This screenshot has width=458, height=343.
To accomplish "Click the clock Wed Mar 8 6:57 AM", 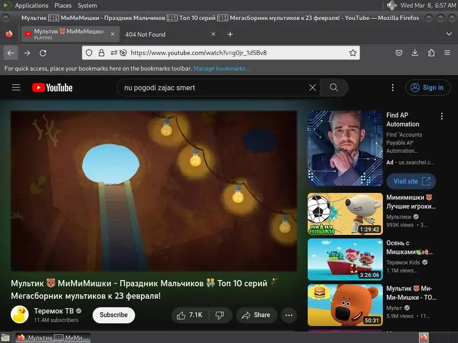I will (428, 5).
